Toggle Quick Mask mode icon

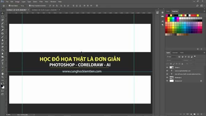2,91
